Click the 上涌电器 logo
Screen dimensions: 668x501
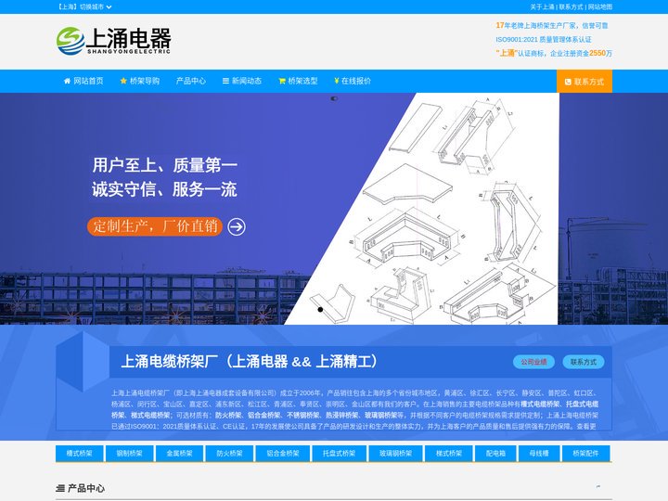[113, 41]
